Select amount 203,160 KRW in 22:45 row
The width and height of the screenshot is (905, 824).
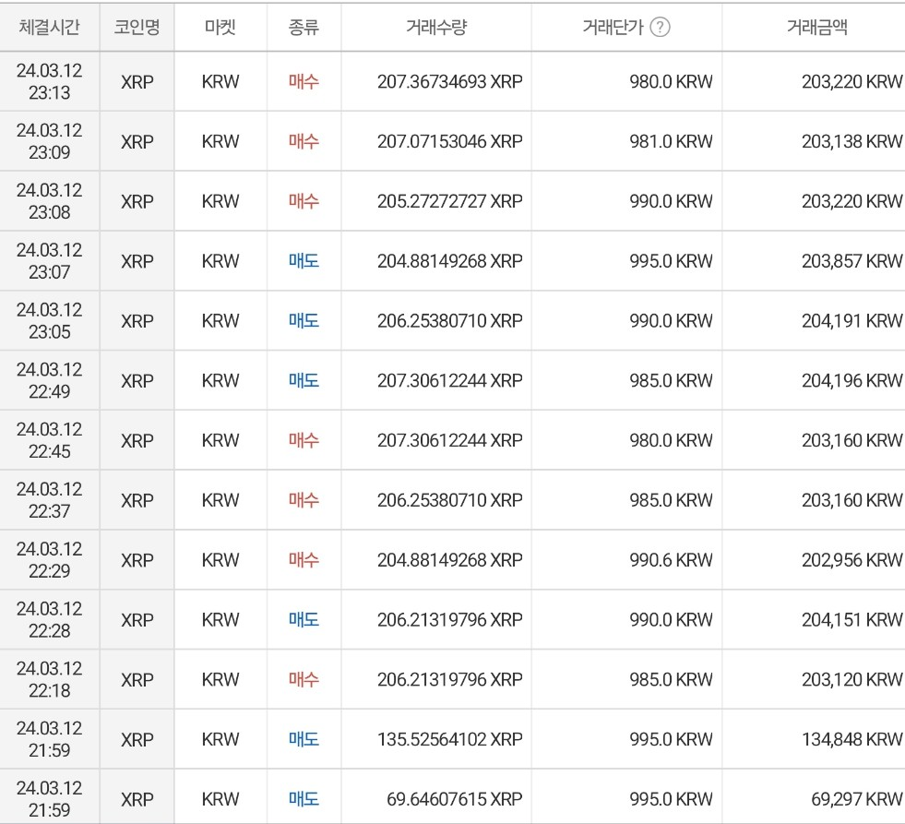coord(851,440)
